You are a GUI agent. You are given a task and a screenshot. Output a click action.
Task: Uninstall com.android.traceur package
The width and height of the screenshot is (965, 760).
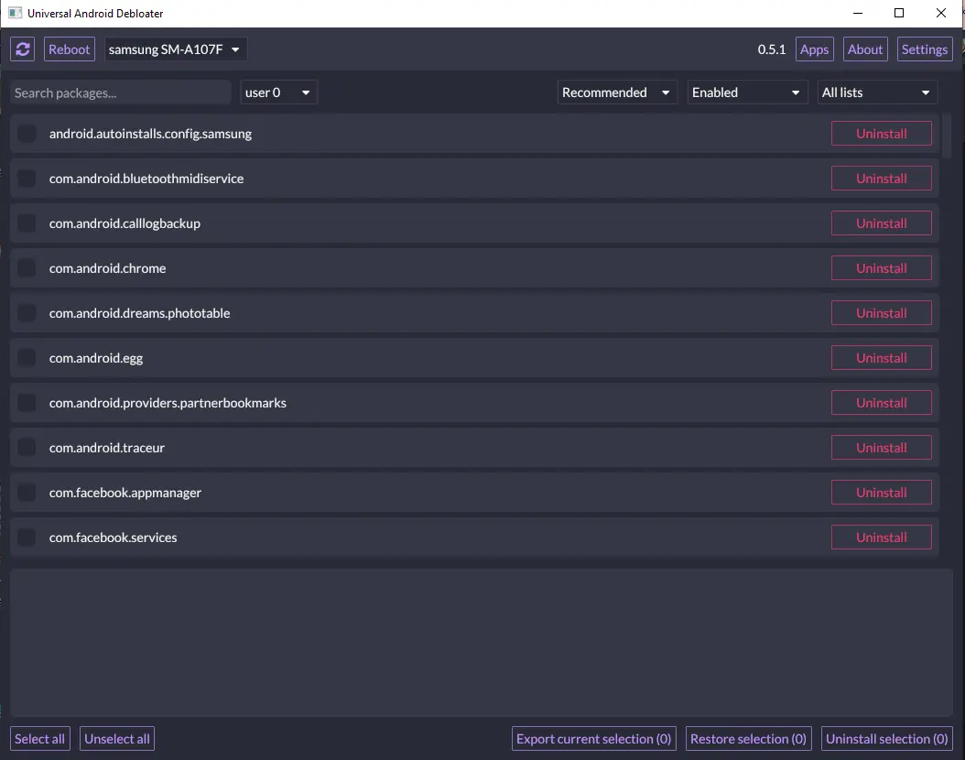tap(882, 448)
